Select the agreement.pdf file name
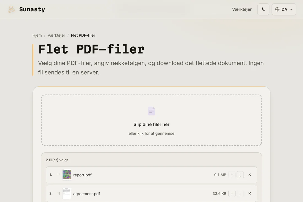 [x=86, y=194]
